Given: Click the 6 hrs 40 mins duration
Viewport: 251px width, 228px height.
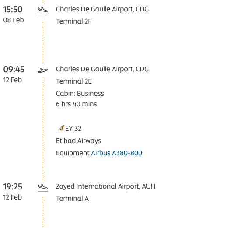Looking at the screenshot, I should [x=77, y=104].
